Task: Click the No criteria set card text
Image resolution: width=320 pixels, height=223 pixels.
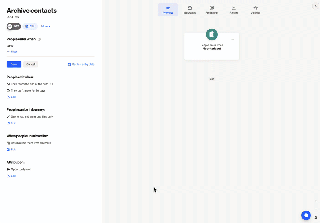Action: coord(212,49)
